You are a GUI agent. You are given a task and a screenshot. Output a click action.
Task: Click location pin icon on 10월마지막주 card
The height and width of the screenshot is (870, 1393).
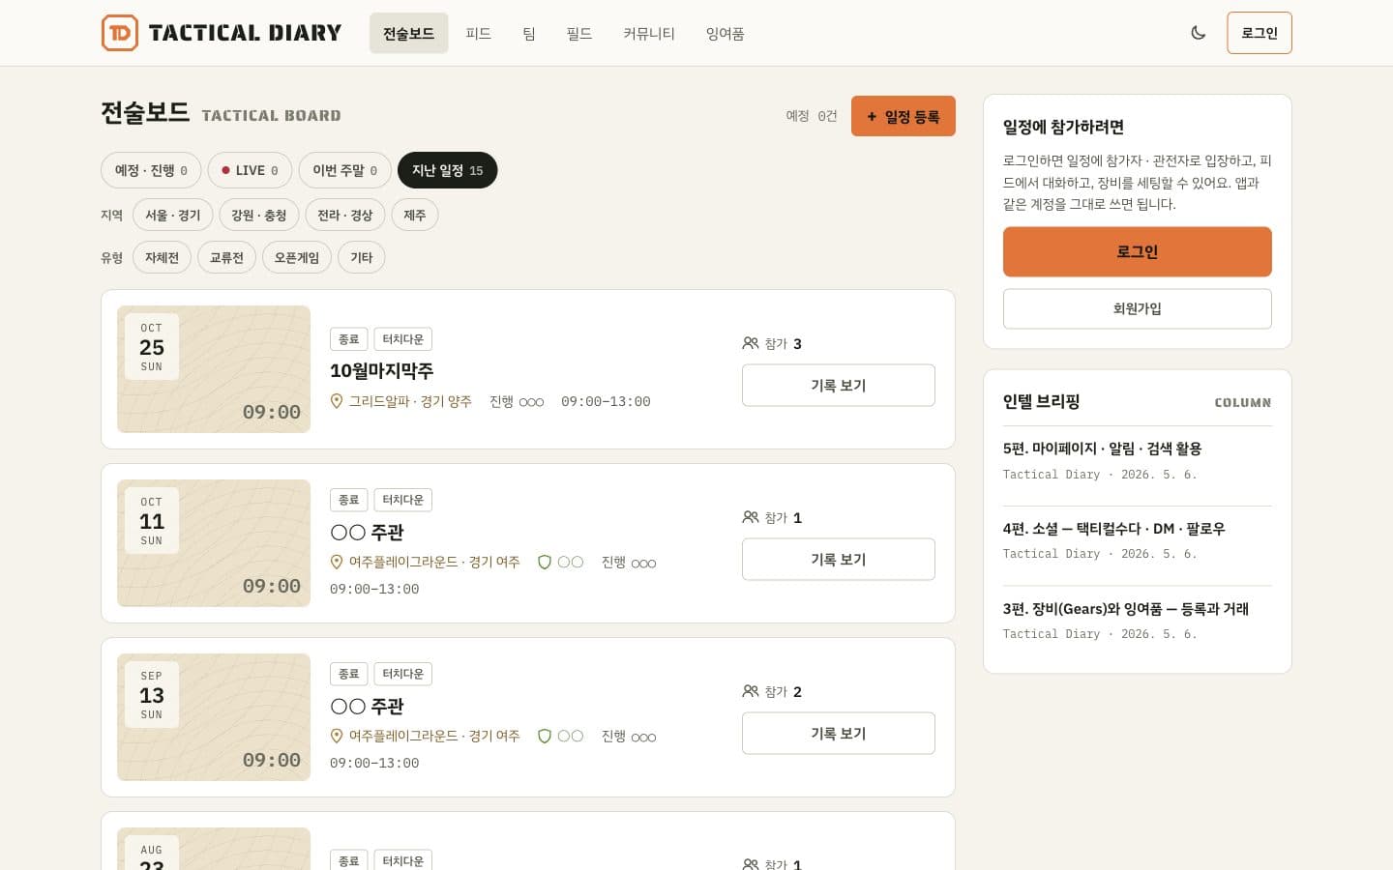pyautogui.click(x=337, y=401)
